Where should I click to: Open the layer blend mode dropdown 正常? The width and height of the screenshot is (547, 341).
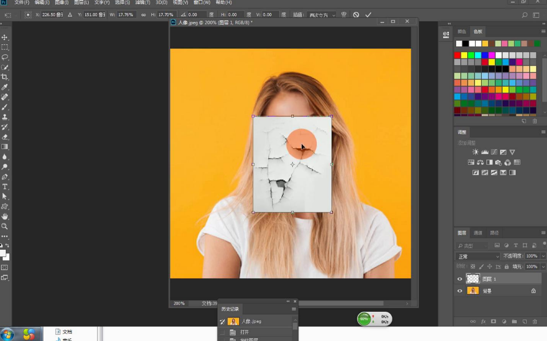[478, 257]
